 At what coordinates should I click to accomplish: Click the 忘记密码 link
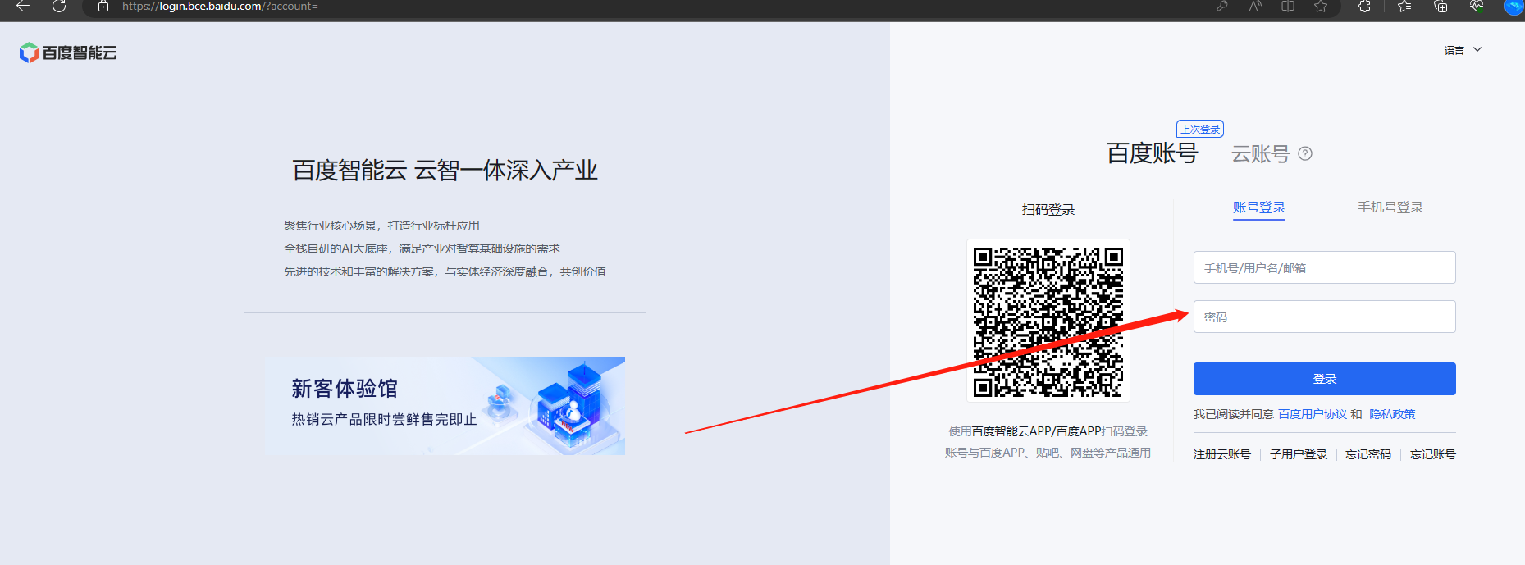(x=1368, y=454)
